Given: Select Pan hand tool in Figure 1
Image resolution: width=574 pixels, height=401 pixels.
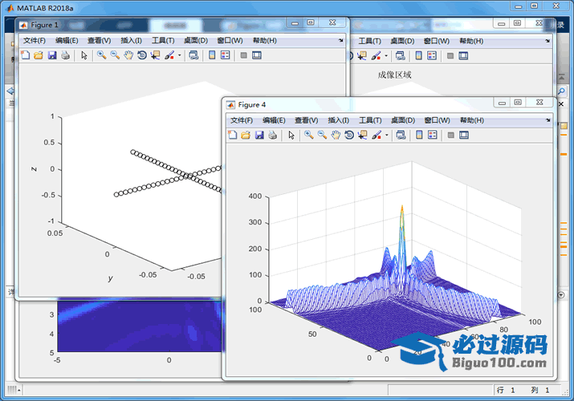Looking at the screenshot, I should pos(128,55).
